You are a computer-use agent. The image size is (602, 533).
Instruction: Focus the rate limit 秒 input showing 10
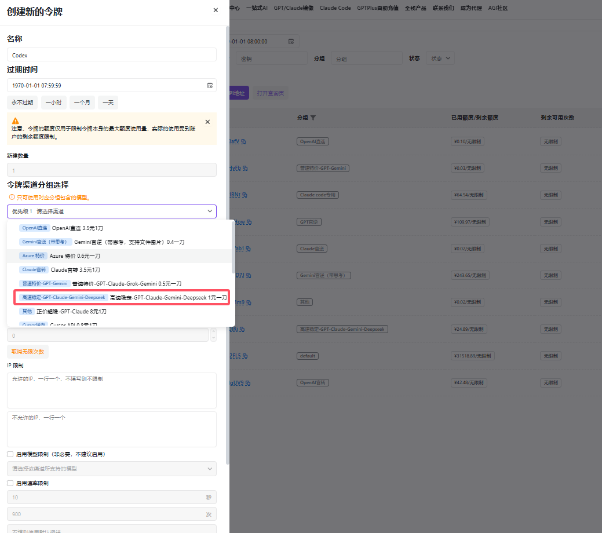112,497
